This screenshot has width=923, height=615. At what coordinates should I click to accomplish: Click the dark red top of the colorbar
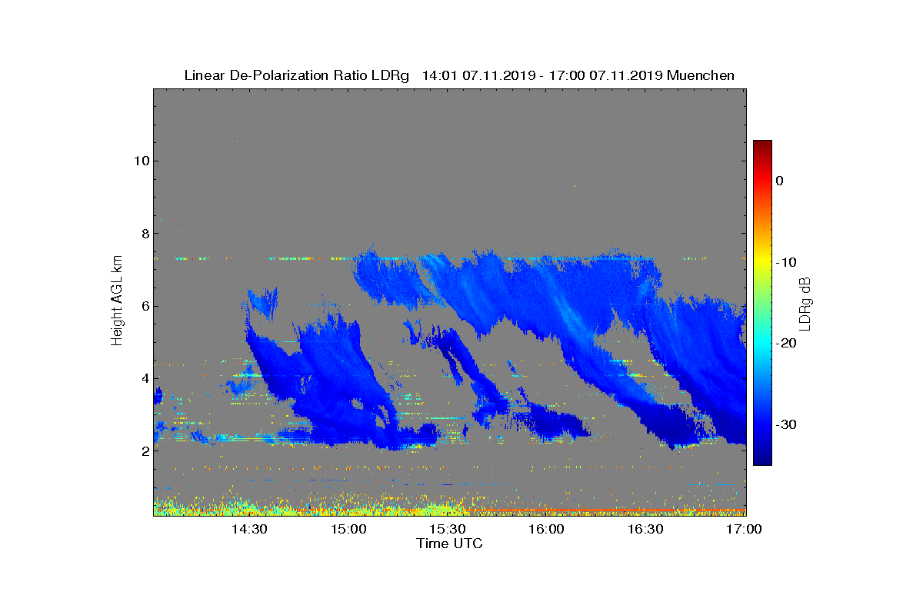click(x=762, y=146)
